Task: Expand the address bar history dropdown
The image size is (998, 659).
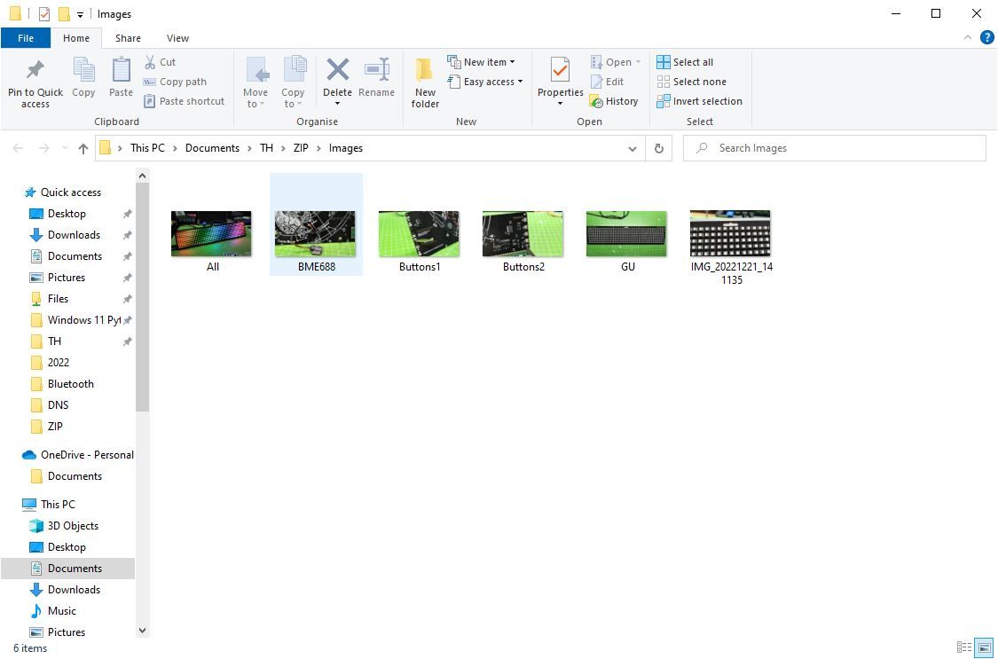Action: pyautogui.click(x=632, y=148)
